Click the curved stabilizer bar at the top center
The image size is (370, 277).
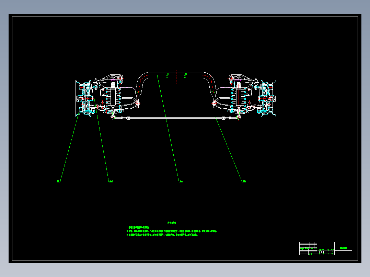[176, 75]
